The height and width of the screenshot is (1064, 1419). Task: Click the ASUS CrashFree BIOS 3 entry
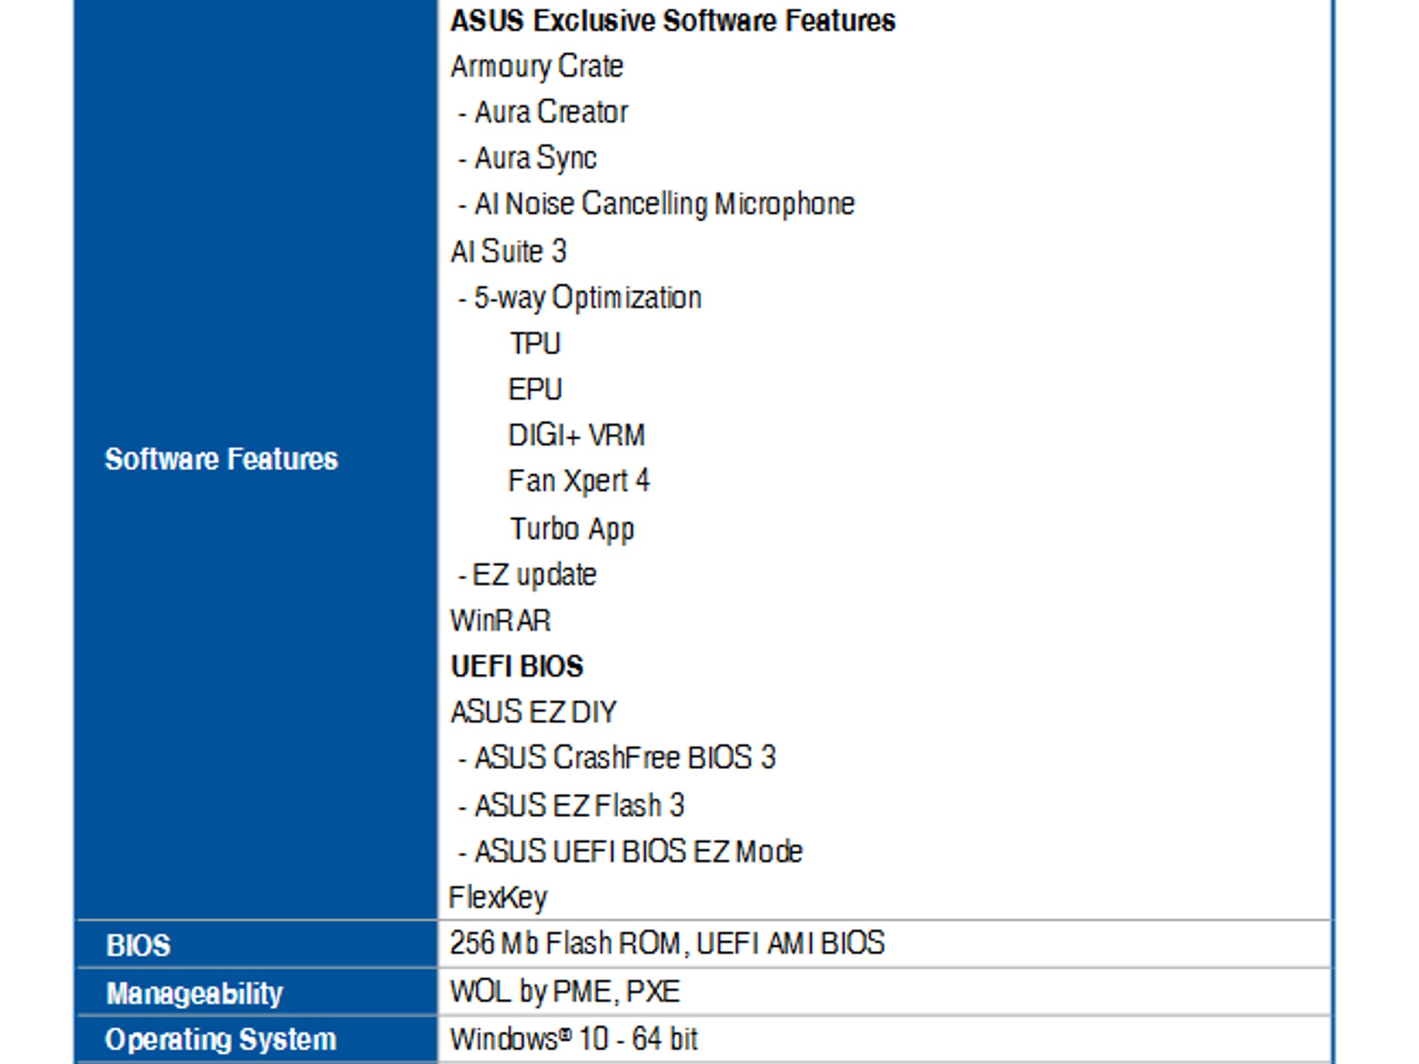coord(624,758)
